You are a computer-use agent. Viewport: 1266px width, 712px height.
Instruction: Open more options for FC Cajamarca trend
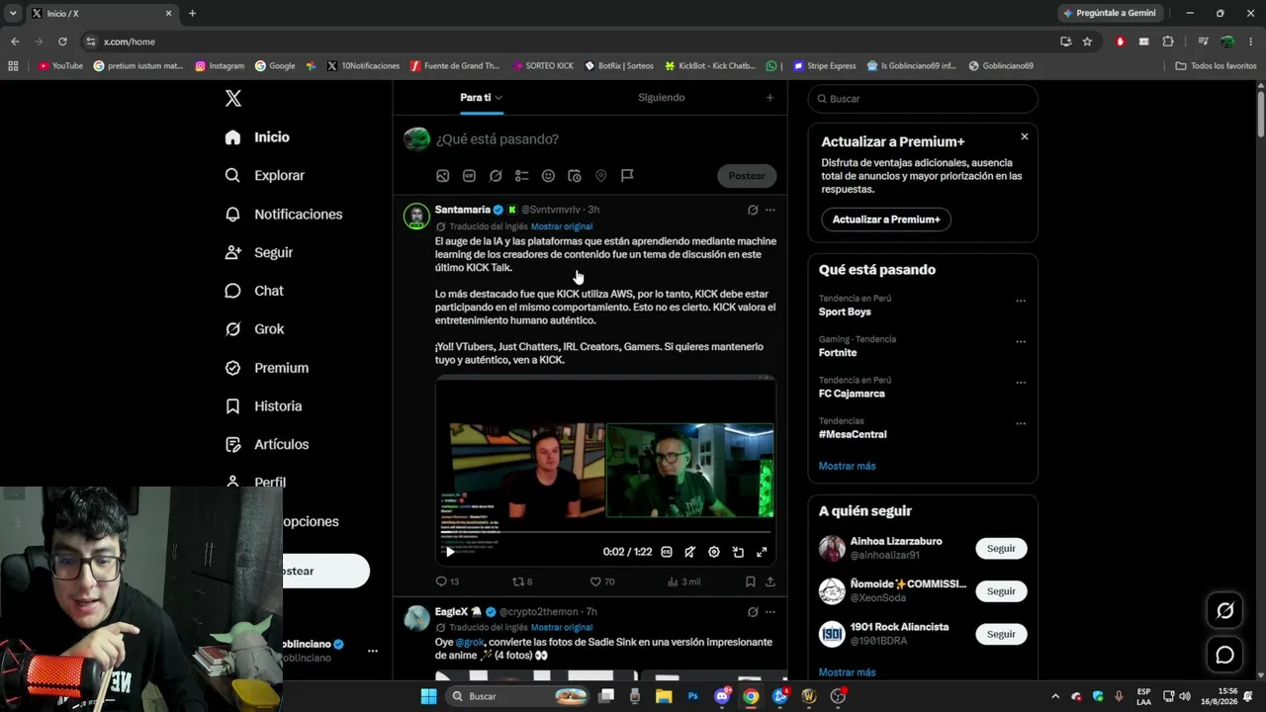(1021, 383)
